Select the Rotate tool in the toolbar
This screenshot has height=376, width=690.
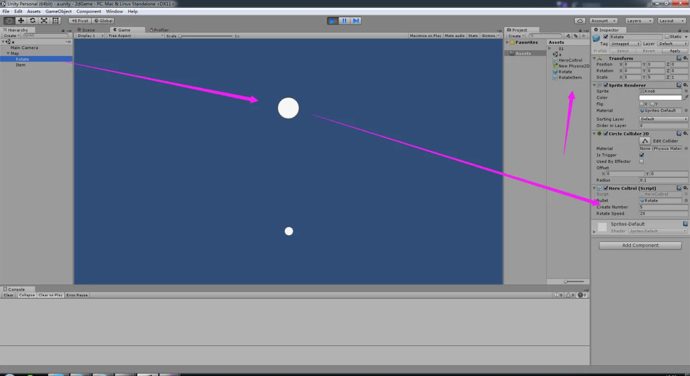click(33, 21)
